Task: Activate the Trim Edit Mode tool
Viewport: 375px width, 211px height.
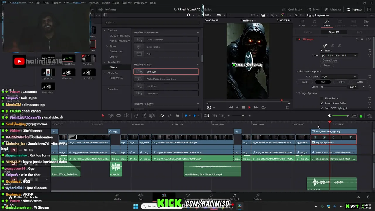Action: click(x=111, y=116)
